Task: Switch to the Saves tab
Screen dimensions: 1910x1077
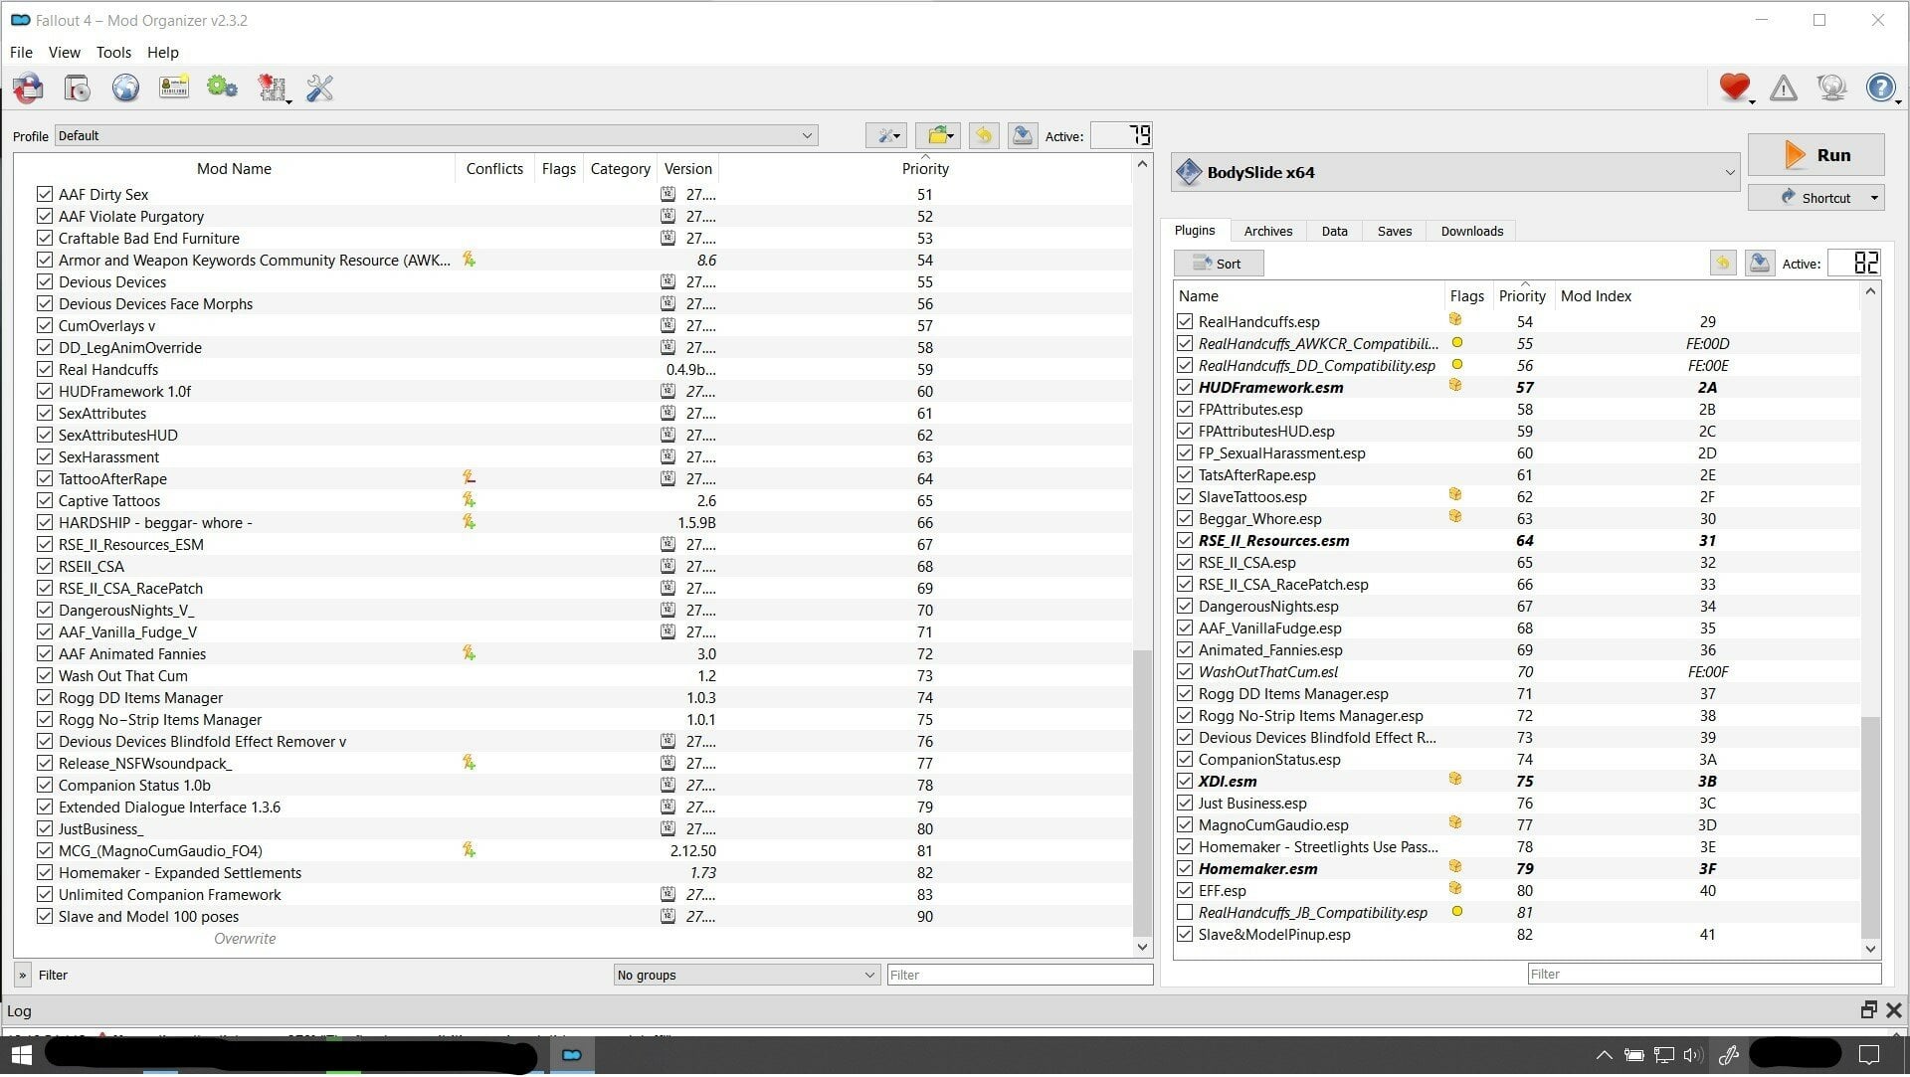Action: click(x=1394, y=231)
